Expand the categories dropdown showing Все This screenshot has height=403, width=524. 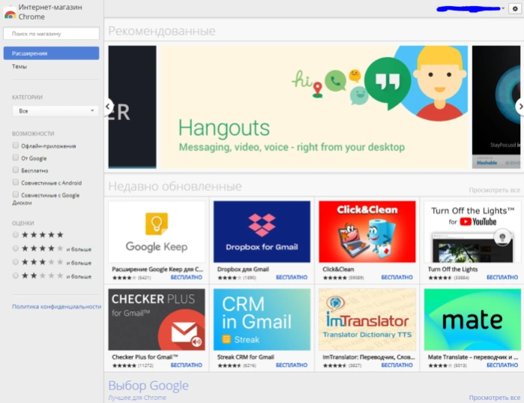55,111
